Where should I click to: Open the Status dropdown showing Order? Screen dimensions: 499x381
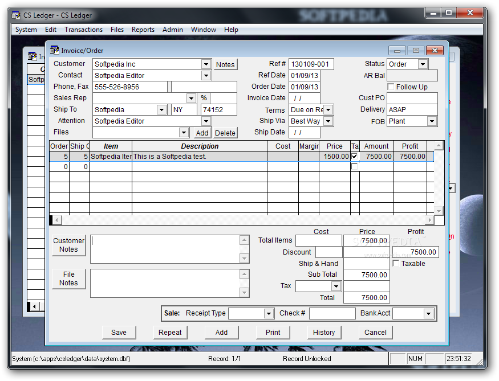423,64
